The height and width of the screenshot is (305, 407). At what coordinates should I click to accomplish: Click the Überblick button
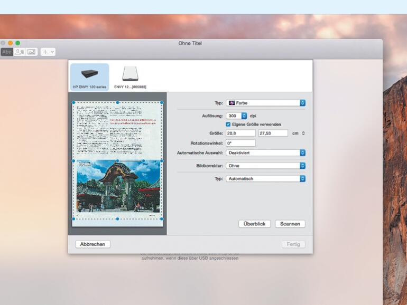pyautogui.click(x=254, y=224)
